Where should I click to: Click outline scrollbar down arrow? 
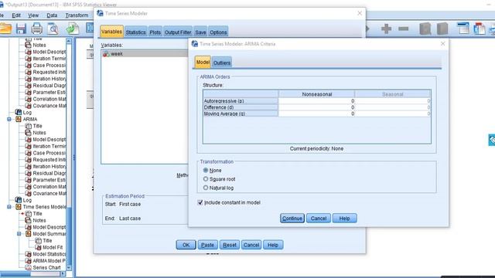click(x=69, y=268)
